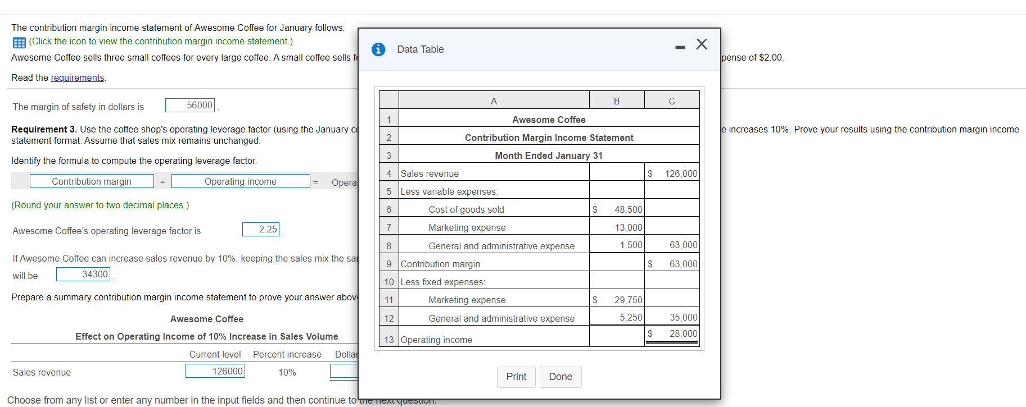The width and height of the screenshot is (1026, 407).
Task: Select margin of safety input showing 56000
Action: pyautogui.click(x=190, y=105)
